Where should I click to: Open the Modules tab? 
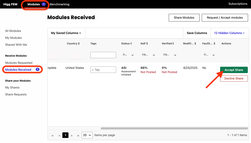point(34,4)
